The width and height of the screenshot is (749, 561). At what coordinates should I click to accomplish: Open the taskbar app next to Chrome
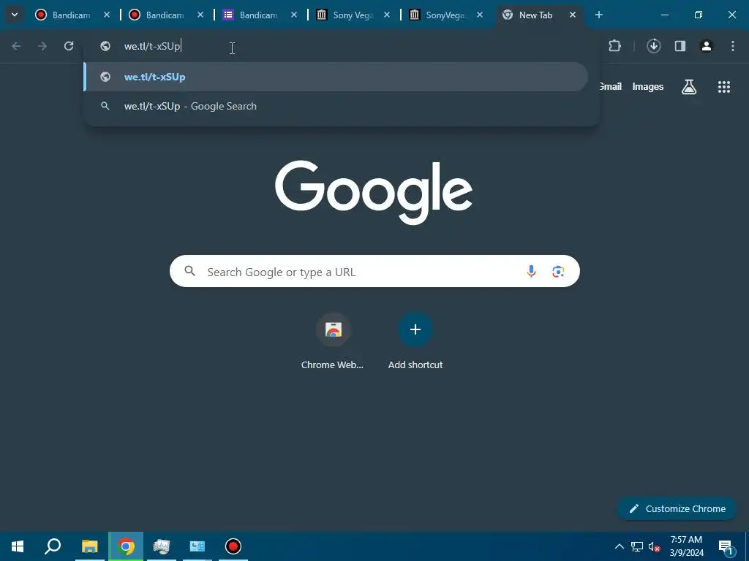pos(162,546)
